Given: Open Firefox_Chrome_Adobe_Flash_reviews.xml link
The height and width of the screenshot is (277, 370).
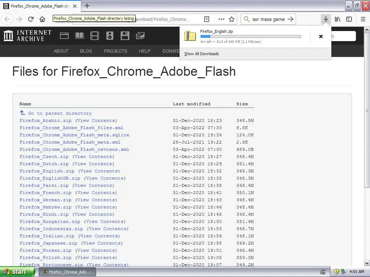Looking at the screenshot, I should pyautogui.click(x=74, y=149).
